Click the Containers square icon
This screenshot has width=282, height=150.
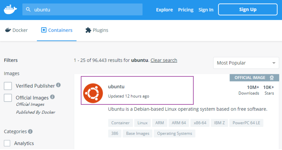[44, 30]
